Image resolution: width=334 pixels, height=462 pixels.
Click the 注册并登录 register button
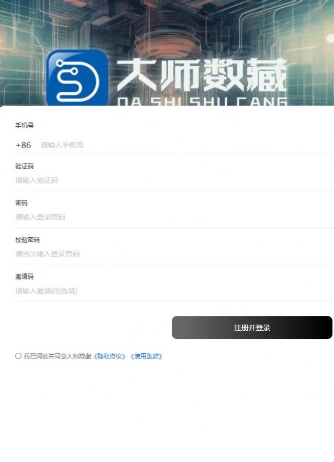tap(252, 327)
